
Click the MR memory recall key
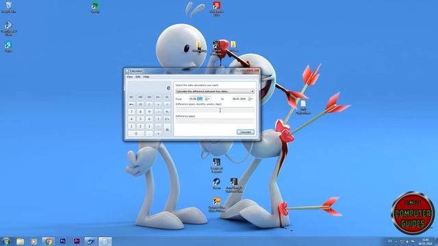(x=140, y=97)
